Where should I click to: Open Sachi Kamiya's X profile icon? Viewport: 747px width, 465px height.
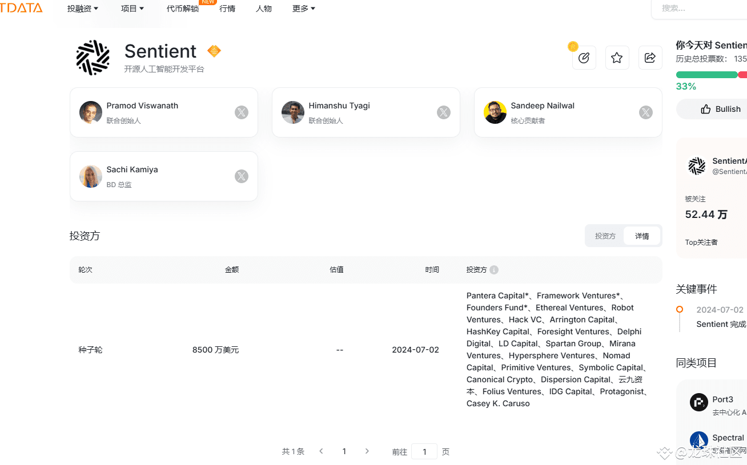[242, 176]
